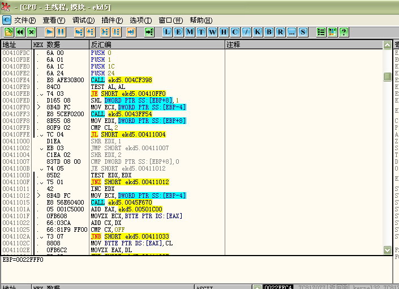Viewport: 399px width, 289px height.
Task: Open the 调试(D) menu
Action: [83, 20]
